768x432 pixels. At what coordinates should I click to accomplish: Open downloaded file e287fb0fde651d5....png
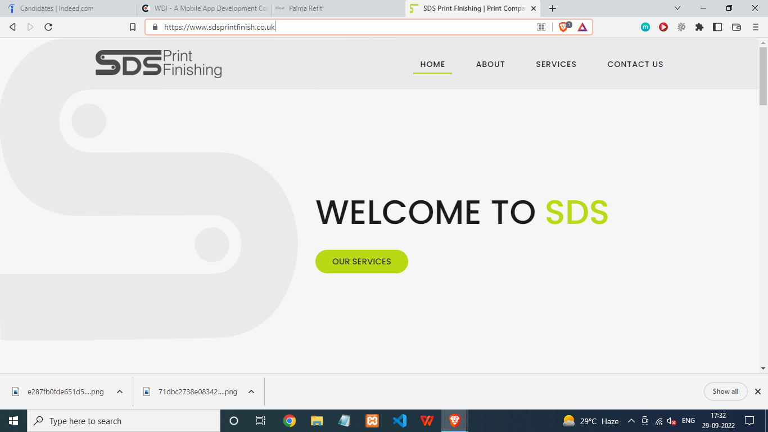[x=58, y=392]
